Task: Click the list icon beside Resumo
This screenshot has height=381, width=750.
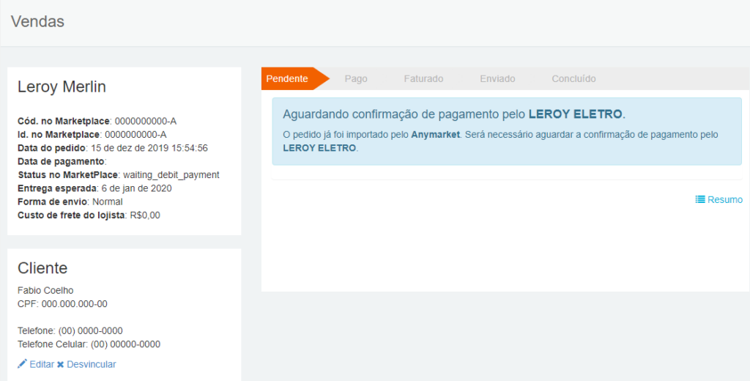Action: coord(700,199)
